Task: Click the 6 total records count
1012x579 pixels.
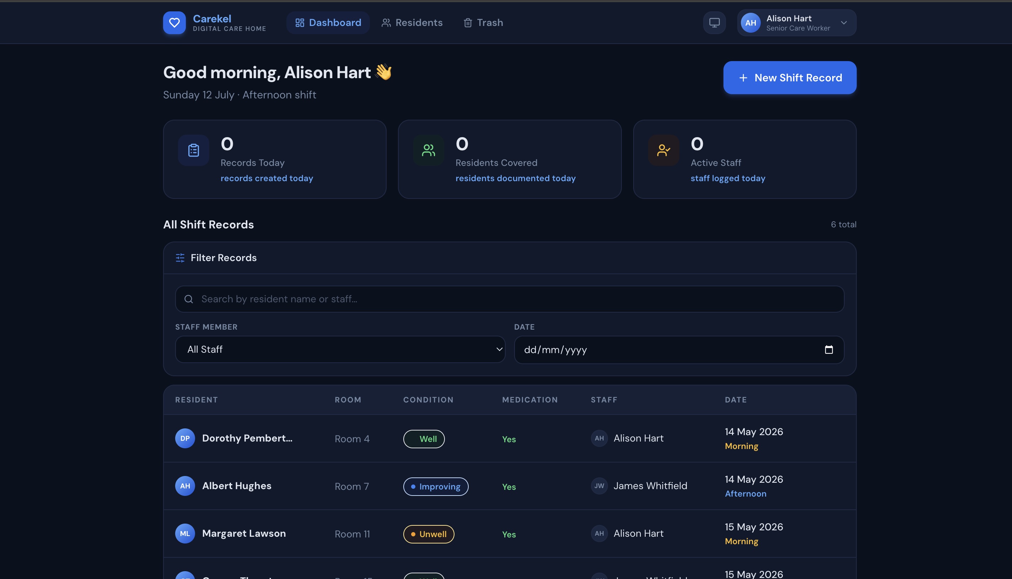Action: [x=843, y=225]
